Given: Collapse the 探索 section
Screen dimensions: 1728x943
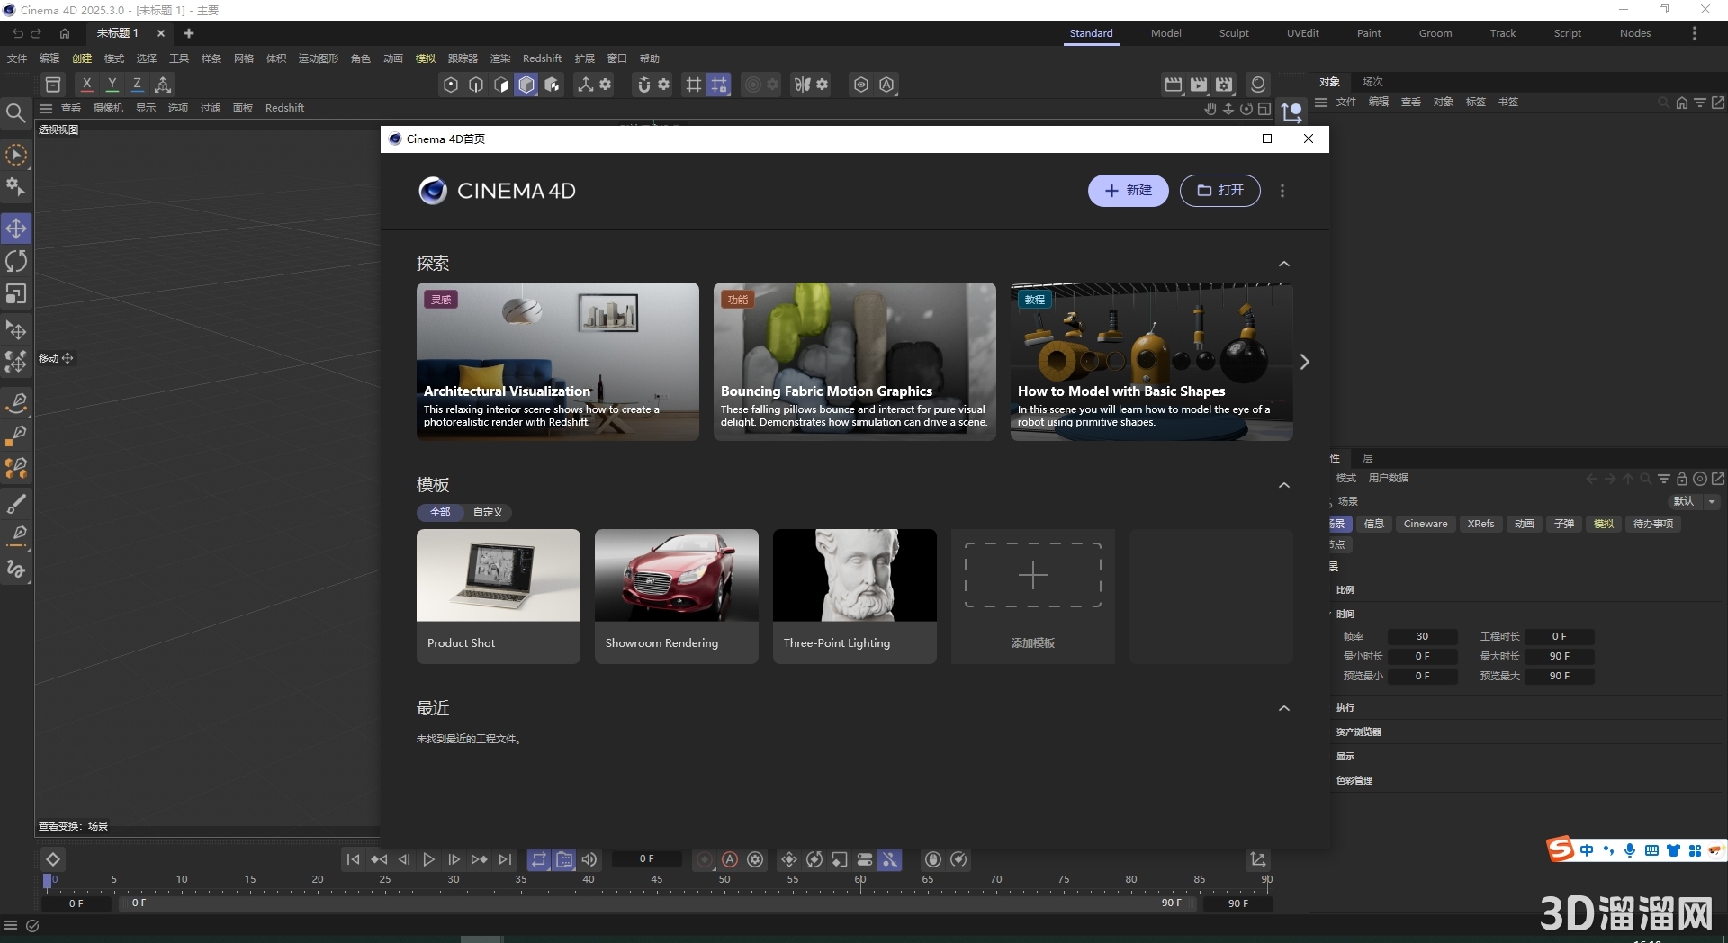Looking at the screenshot, I should (1284, 264).
